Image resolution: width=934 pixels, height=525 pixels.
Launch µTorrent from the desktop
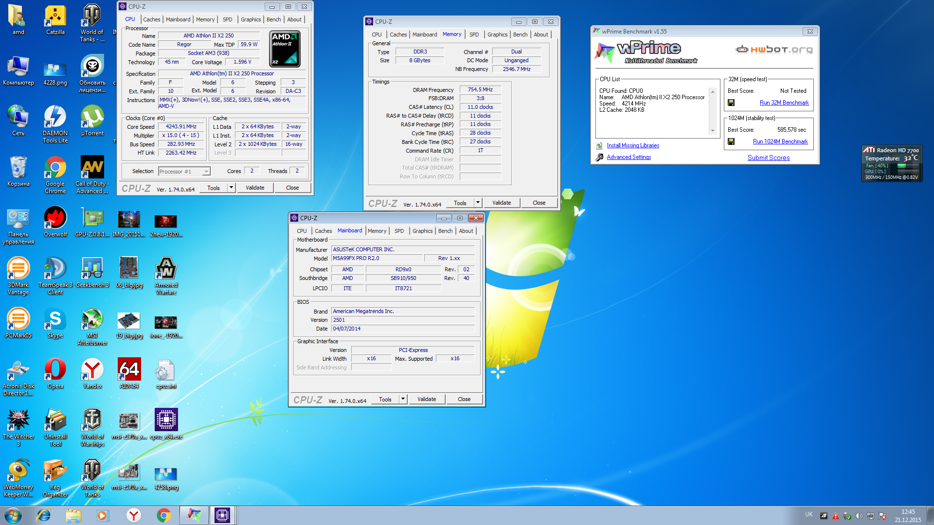(x=92, y=121)
